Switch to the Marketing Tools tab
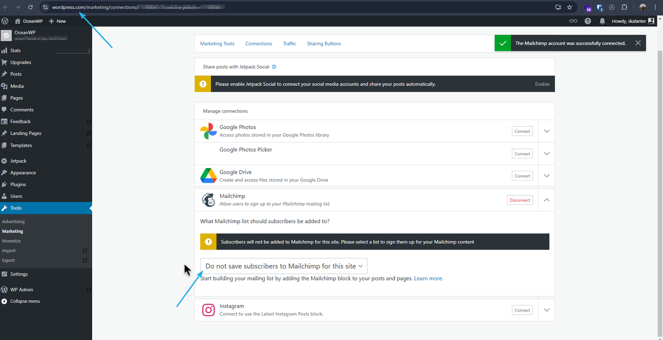Viewport: 663px width, 340px height. tap(218, 44)
